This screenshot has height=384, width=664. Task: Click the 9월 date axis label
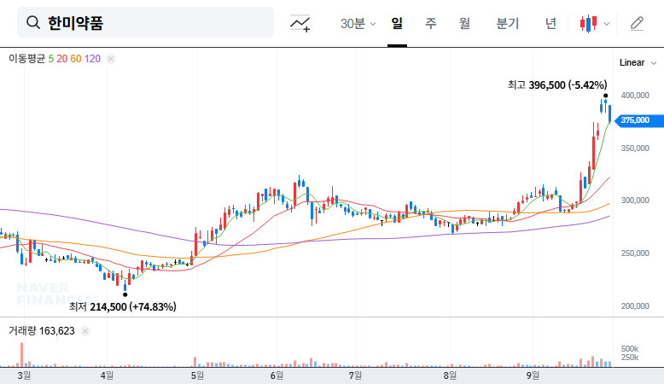pyautogui.click(x=533, y=375)
